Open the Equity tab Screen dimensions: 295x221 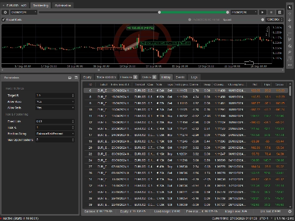tap(88, 77)
